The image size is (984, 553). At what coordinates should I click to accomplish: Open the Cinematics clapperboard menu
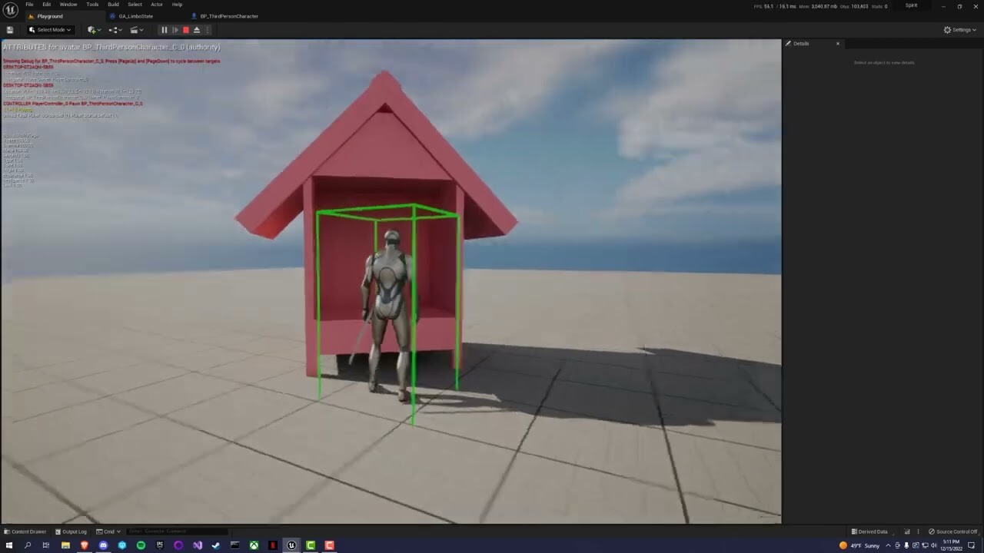137,30
